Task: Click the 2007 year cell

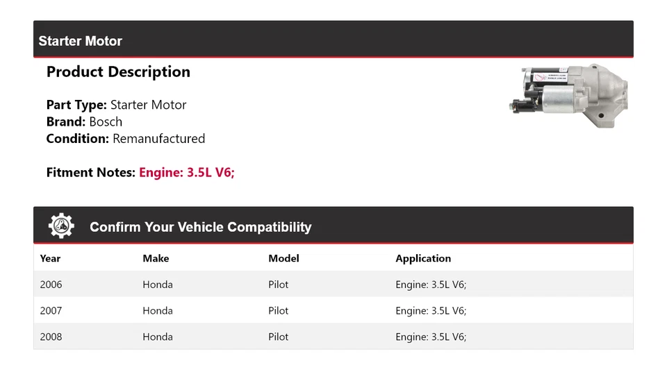Action: [x=51, y=311]
